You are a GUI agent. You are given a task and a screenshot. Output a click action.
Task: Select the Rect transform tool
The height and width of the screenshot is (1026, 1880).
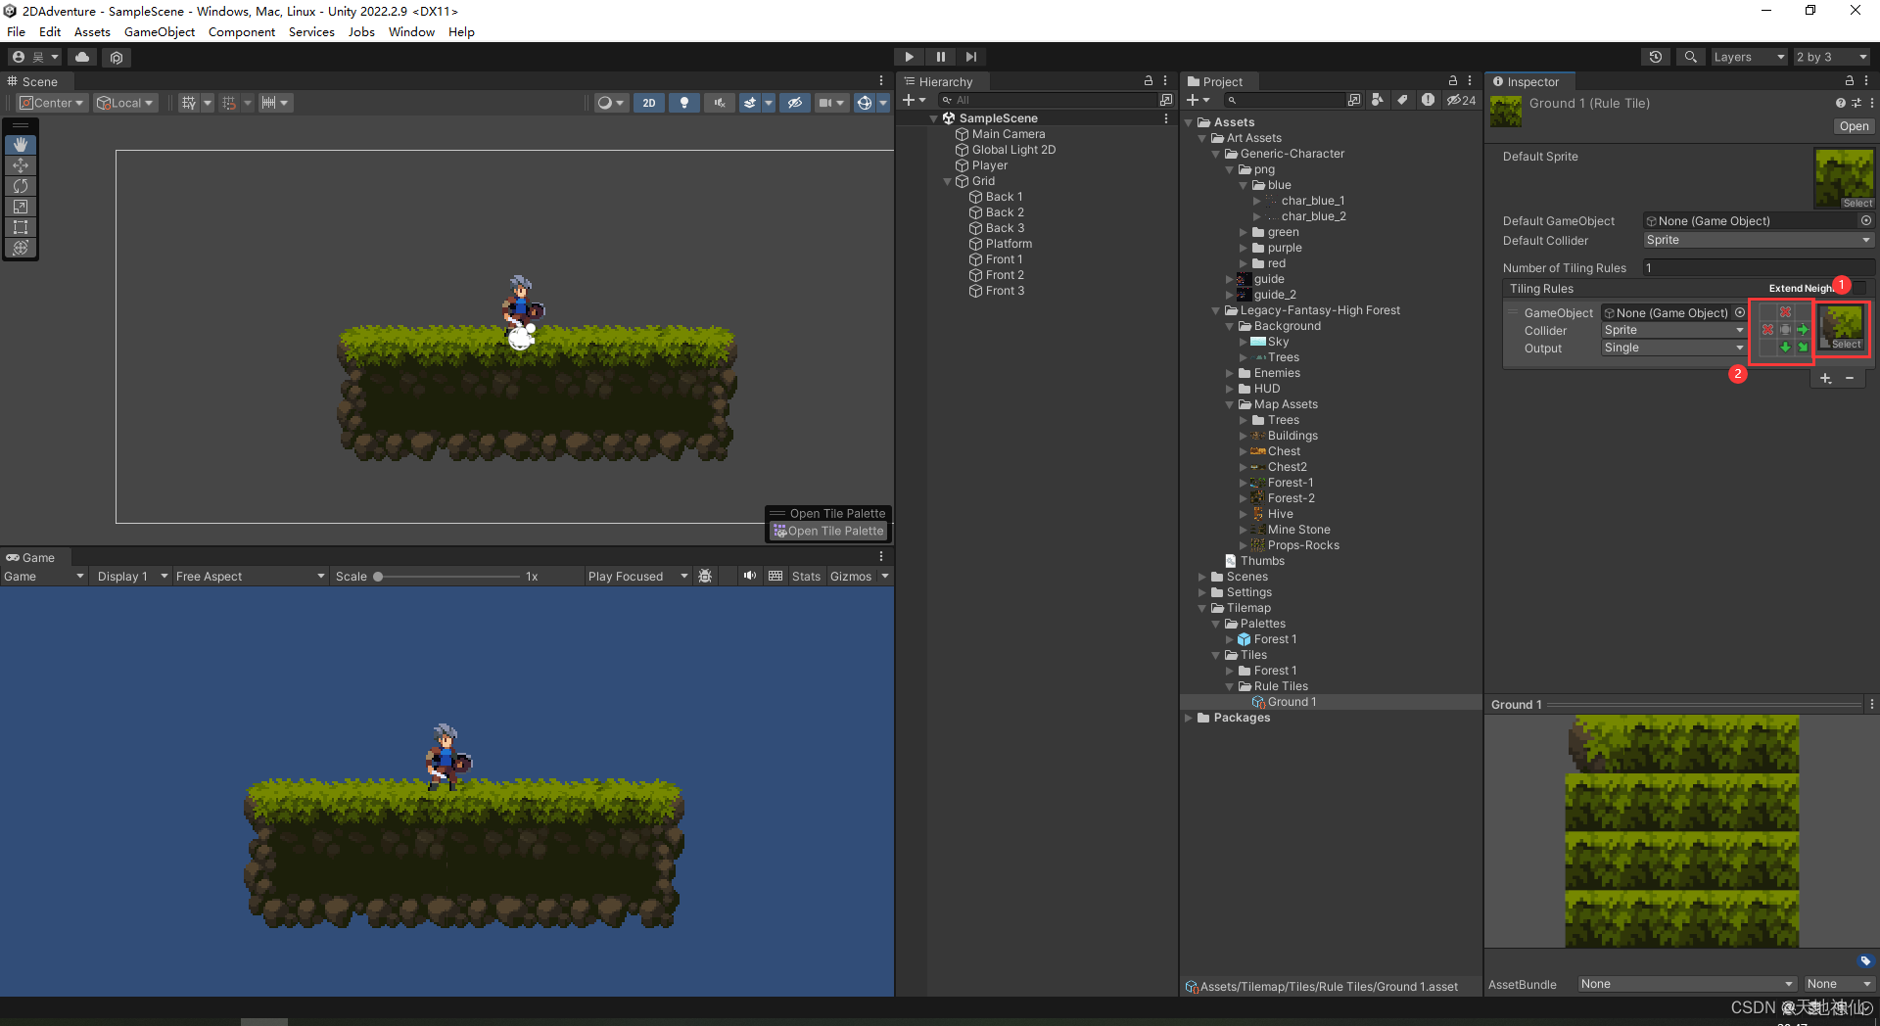click(21, 227)
